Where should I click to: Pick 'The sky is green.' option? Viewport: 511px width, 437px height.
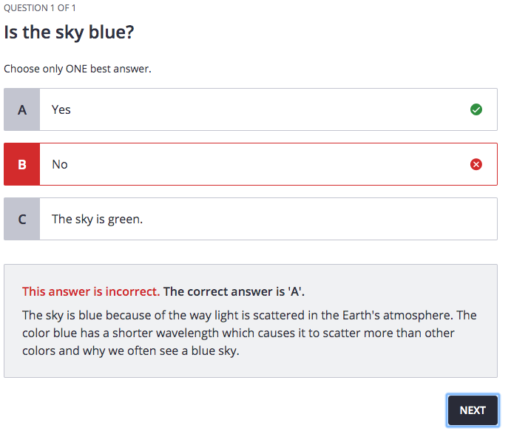click(97, 219)
